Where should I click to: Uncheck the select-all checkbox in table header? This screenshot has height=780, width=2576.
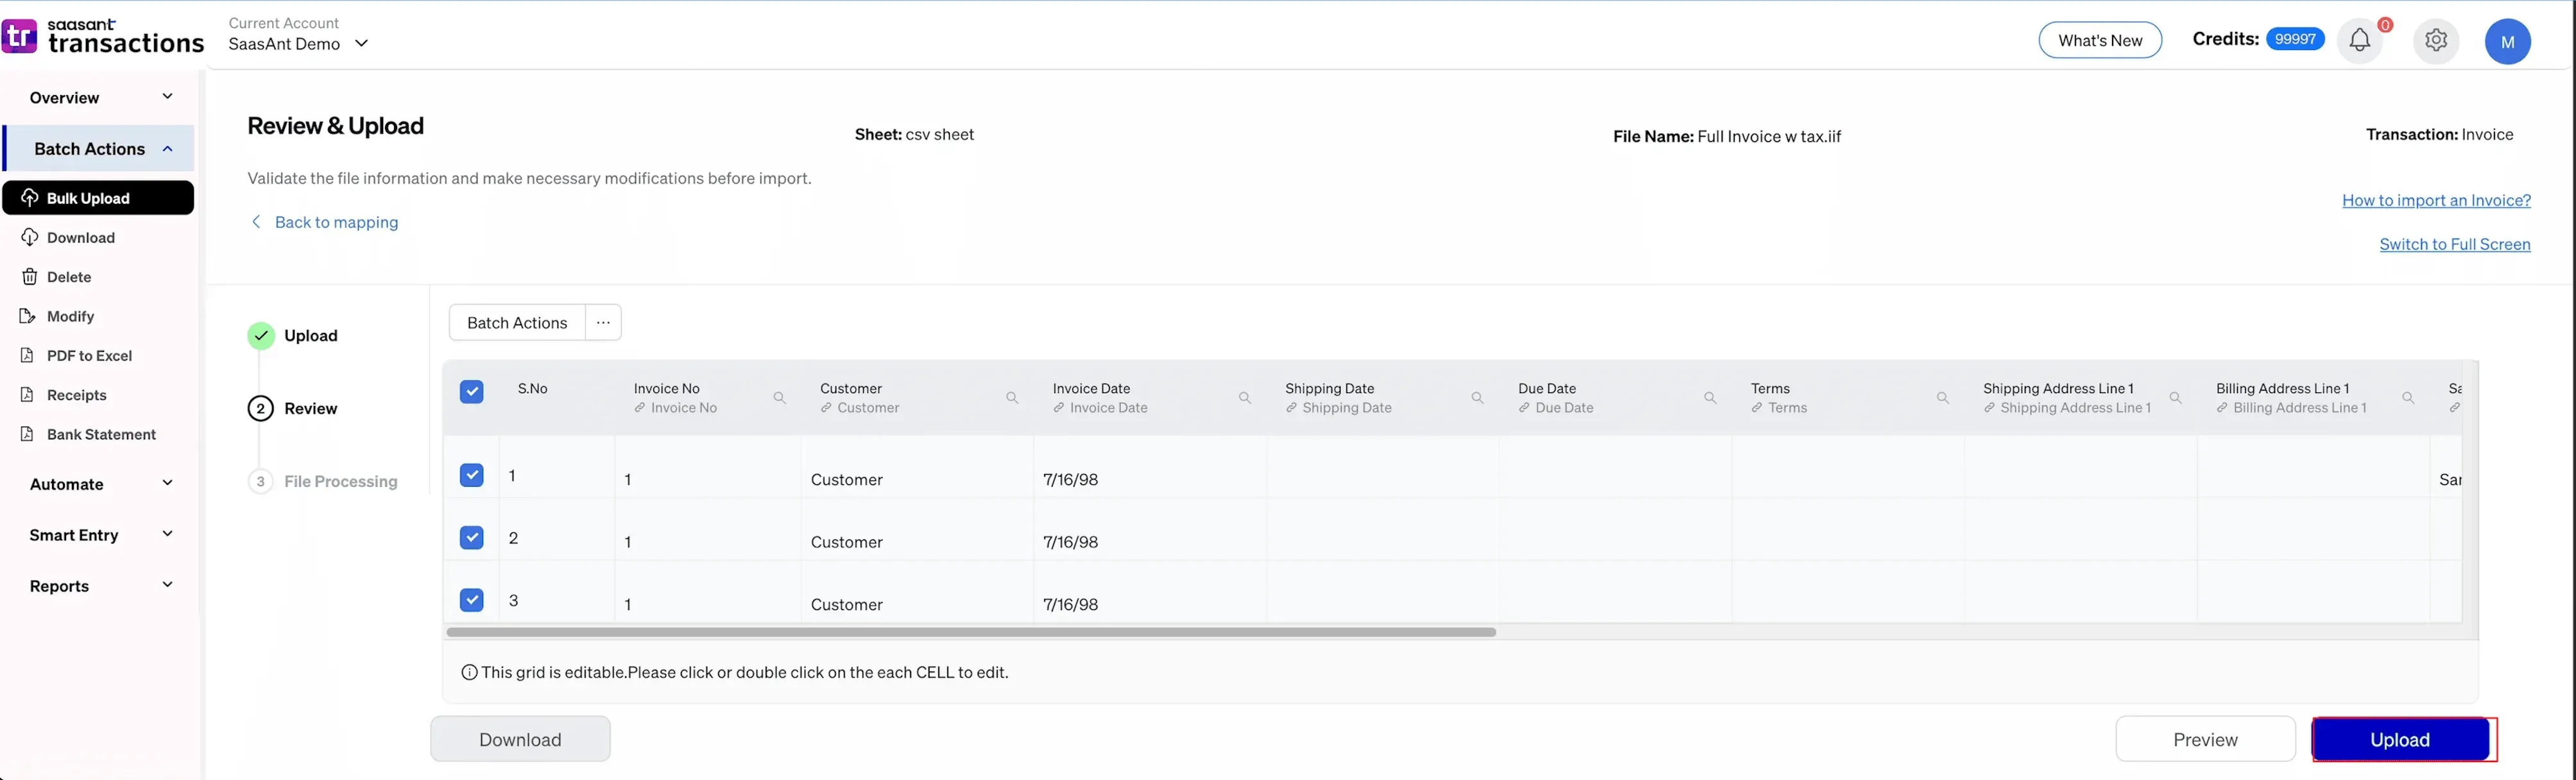click(471, 392)
